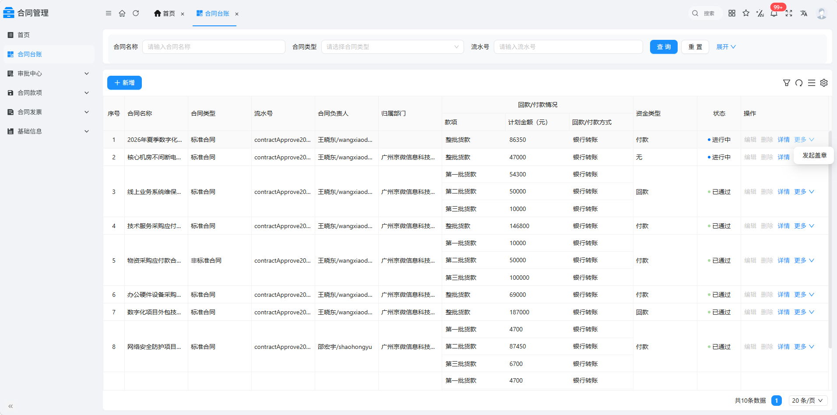Viewport: 837px width, 415px height.
Task: Click 邵宏宇/shaohongyu cell
Action: 345,347
